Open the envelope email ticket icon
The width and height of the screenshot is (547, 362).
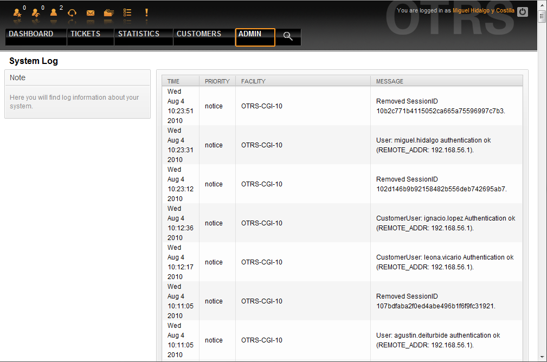pos(91,12)
